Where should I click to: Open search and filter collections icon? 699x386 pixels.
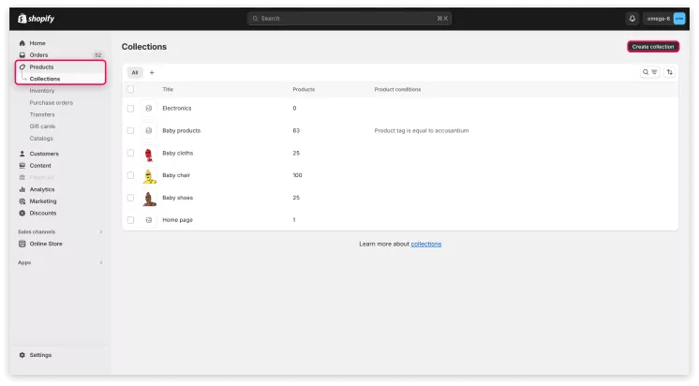coord(649,72)
